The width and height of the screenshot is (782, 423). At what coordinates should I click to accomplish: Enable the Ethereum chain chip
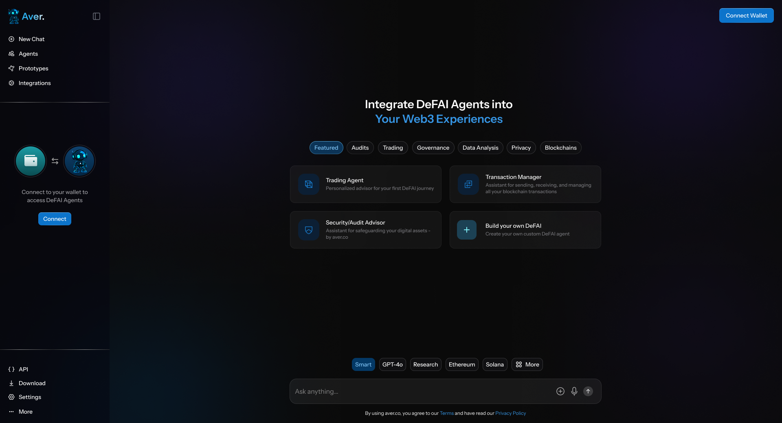(461, 364)
